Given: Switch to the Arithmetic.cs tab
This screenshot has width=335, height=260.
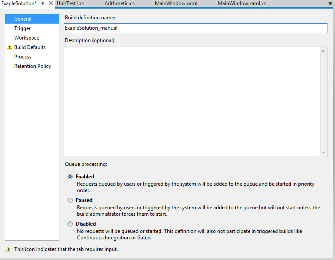Looking at the screenshot, I should tap(120, 3).
